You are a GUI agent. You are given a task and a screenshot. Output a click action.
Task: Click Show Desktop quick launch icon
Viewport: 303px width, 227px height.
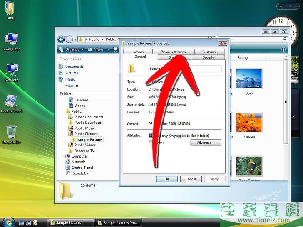22,222
